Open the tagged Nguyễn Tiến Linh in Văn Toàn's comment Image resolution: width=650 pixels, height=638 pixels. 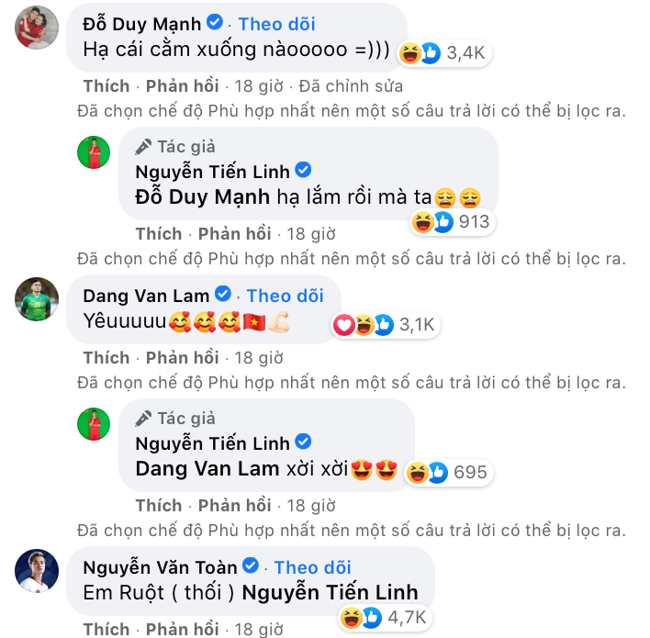coord(330,592)
